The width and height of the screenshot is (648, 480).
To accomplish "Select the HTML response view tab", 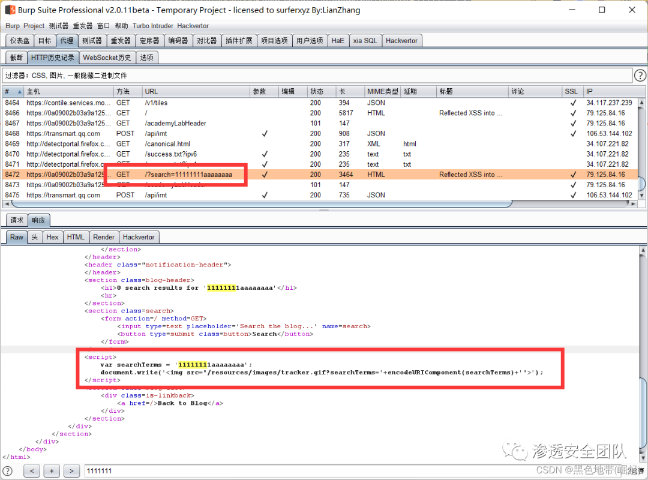I will click(76, 238).
